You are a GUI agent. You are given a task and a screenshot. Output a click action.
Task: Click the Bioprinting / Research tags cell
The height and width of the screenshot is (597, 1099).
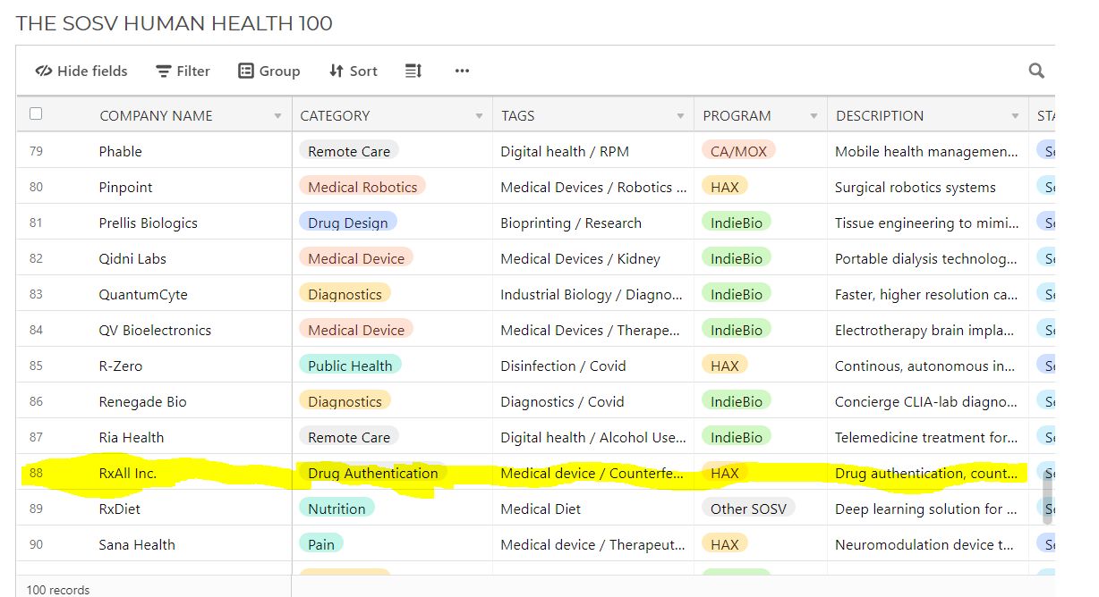[593, 223]
